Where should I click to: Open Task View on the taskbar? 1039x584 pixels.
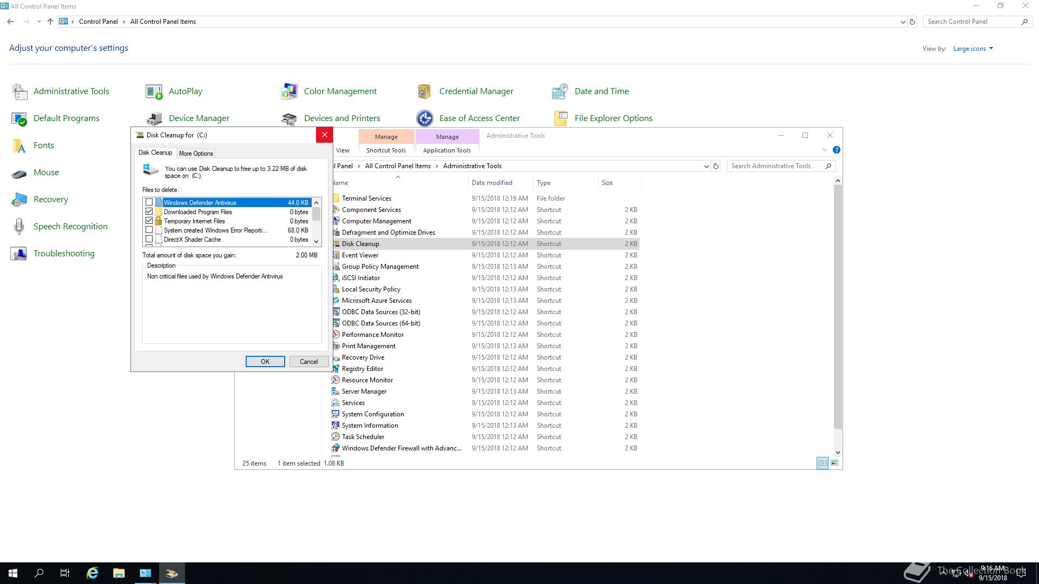coord(65,573)
